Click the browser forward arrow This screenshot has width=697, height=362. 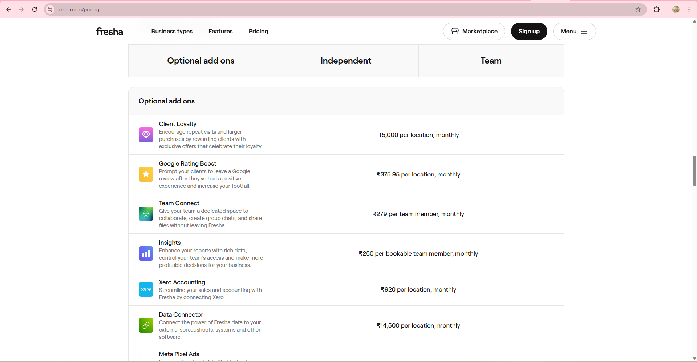tap(21, 9)
